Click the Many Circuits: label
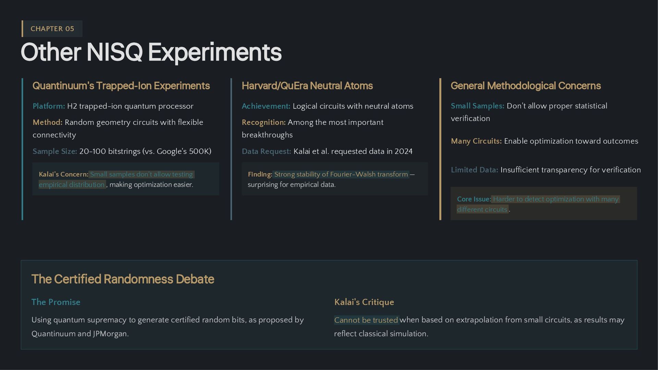Screen dimensions: 658x370 pos(476,141)
